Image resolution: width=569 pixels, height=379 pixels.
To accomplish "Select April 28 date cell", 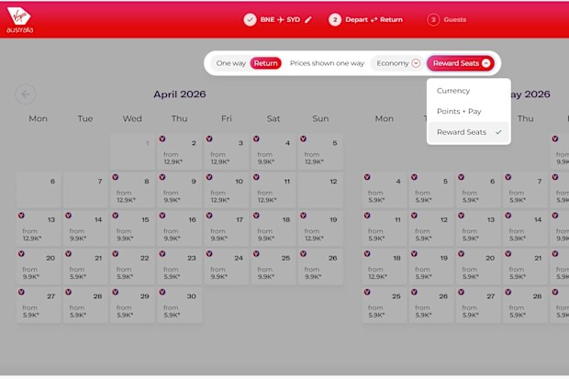I will [x=85, y=305].
